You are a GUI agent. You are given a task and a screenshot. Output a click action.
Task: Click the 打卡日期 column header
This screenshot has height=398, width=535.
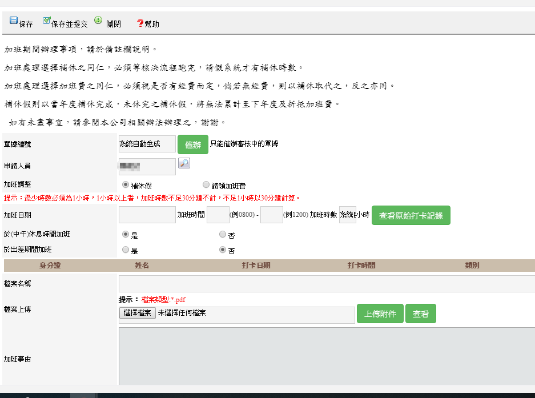256,266
